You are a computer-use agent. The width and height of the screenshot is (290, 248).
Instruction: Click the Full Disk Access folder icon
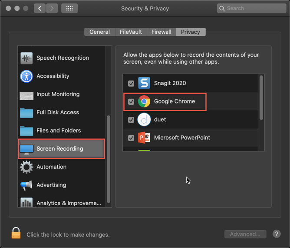click(26, 113)
